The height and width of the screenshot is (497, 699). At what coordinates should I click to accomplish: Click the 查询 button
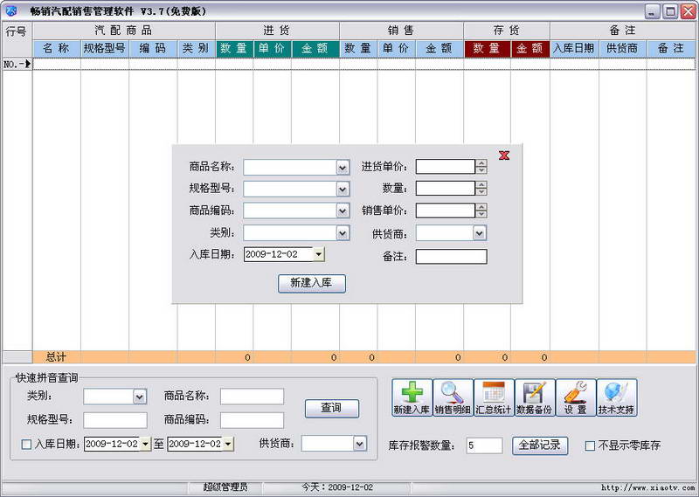[x=332, y=408]
